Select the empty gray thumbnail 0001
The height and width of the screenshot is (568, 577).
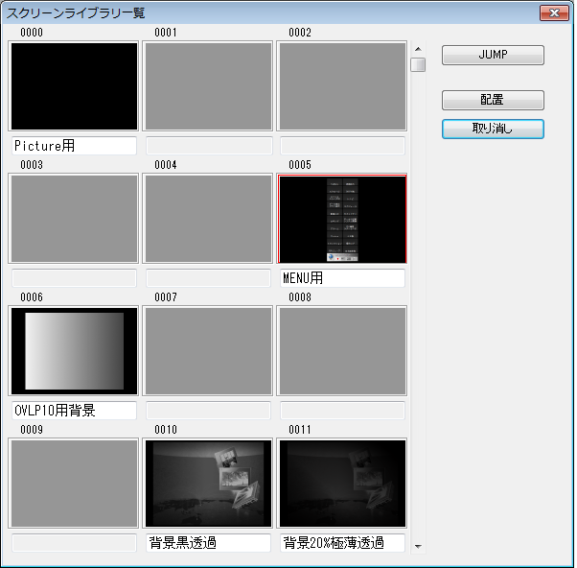208,86
